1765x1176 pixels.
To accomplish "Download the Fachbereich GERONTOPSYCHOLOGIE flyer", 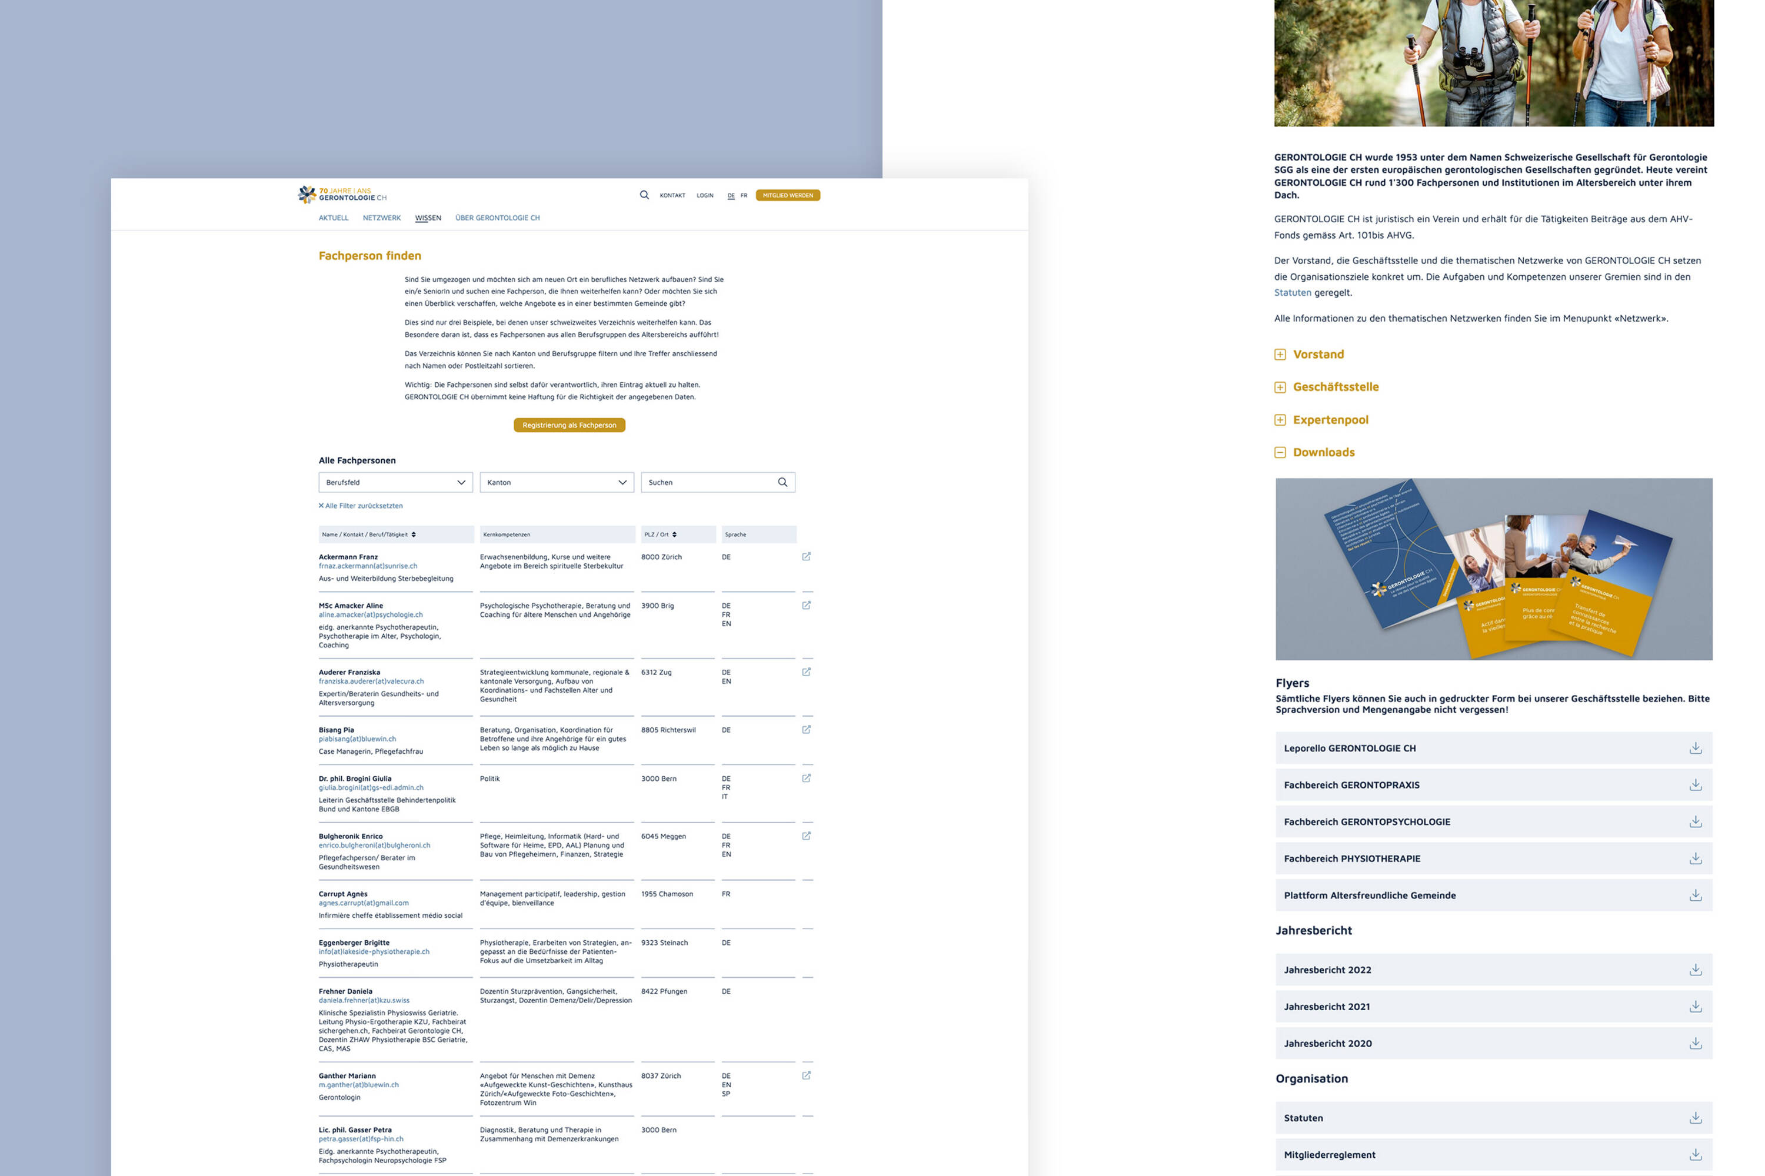I will click(1695, 821).
